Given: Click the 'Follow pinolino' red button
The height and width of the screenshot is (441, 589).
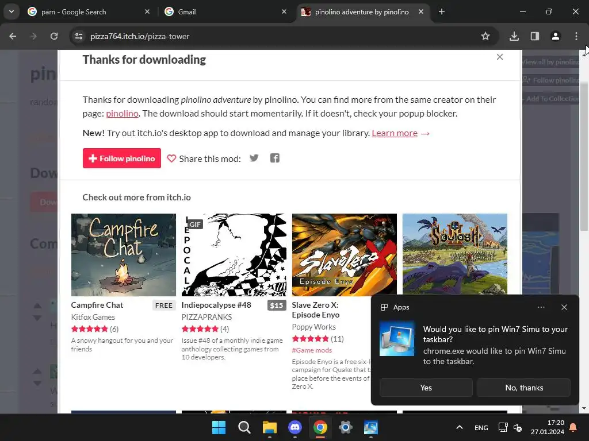Looking at the screenshot, I should [x=122, y=158].
